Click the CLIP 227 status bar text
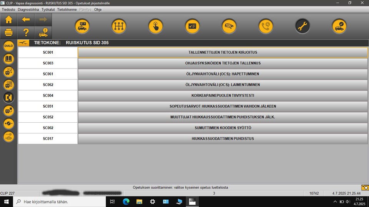This screenshot has height=207, width=369. (7, 193)
